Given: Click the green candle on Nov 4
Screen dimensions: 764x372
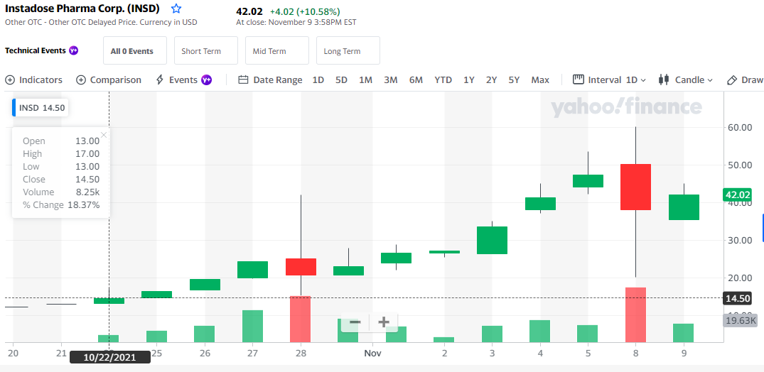Looking at the screenshot, I should 540,204.
